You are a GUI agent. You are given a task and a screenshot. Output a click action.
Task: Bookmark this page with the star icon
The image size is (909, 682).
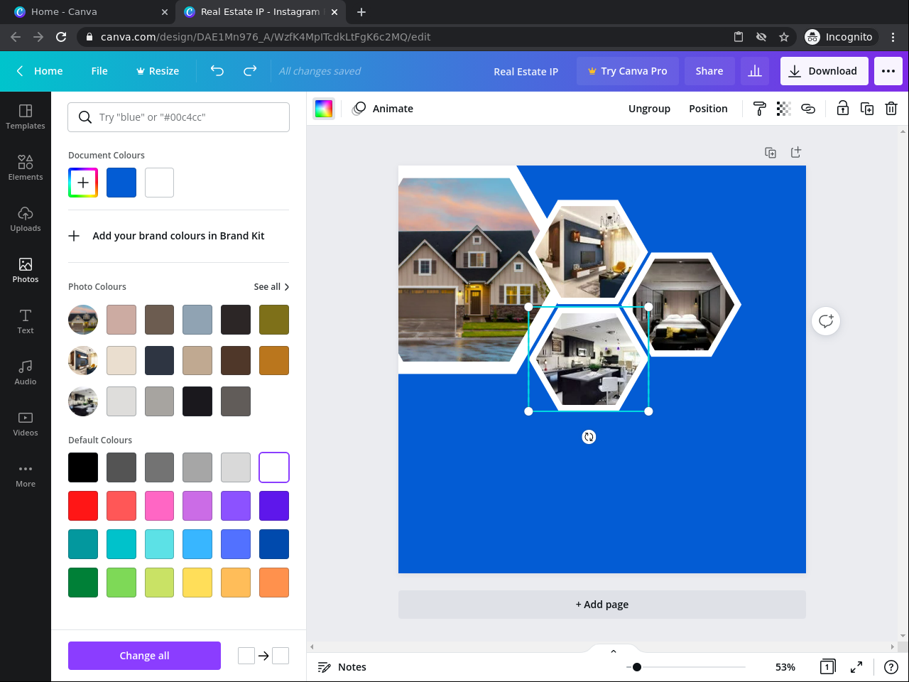point(784,37)
